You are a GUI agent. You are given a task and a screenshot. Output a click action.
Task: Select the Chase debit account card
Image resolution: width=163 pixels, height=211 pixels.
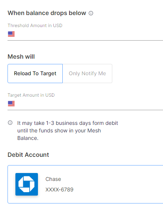click(86, 184)
